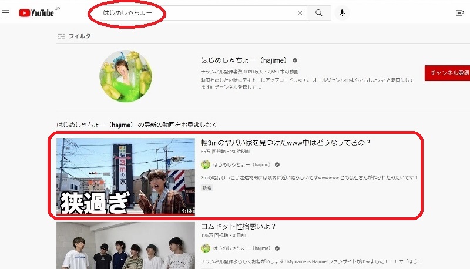Clear the search box with the X
470x269 pixels.
(300, 13)
